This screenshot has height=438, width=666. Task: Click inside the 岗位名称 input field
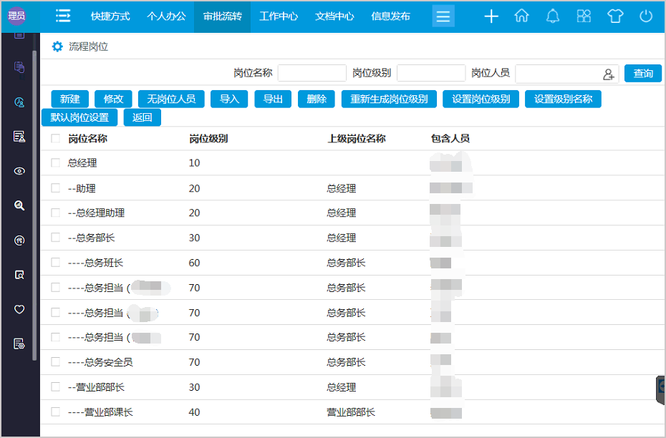[312, 74]
